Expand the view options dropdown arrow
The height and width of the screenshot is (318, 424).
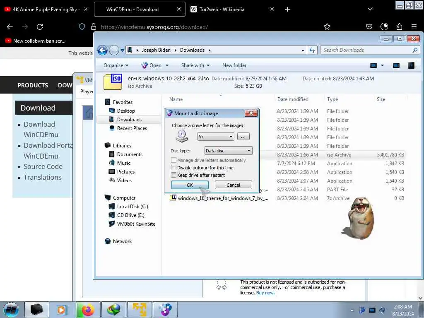pos(382,65)
